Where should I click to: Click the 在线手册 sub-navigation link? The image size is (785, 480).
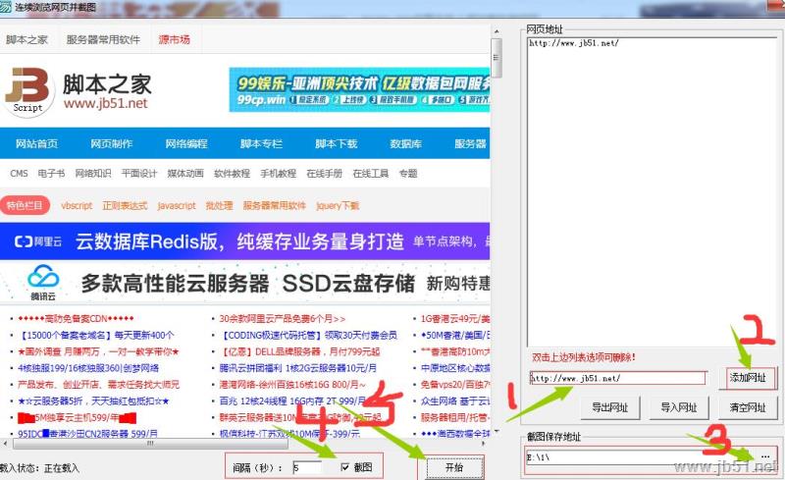[325, 174]
